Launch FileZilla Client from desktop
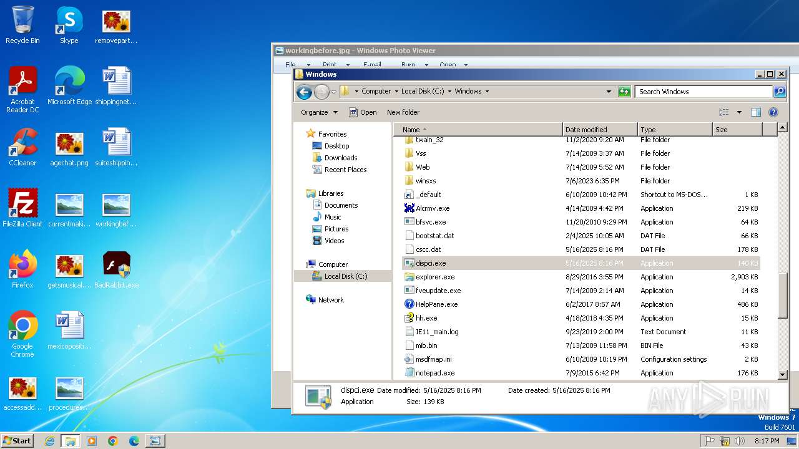The height and width of the screenshot is (449, 799). pyautogui.click(x=22, y=208)
